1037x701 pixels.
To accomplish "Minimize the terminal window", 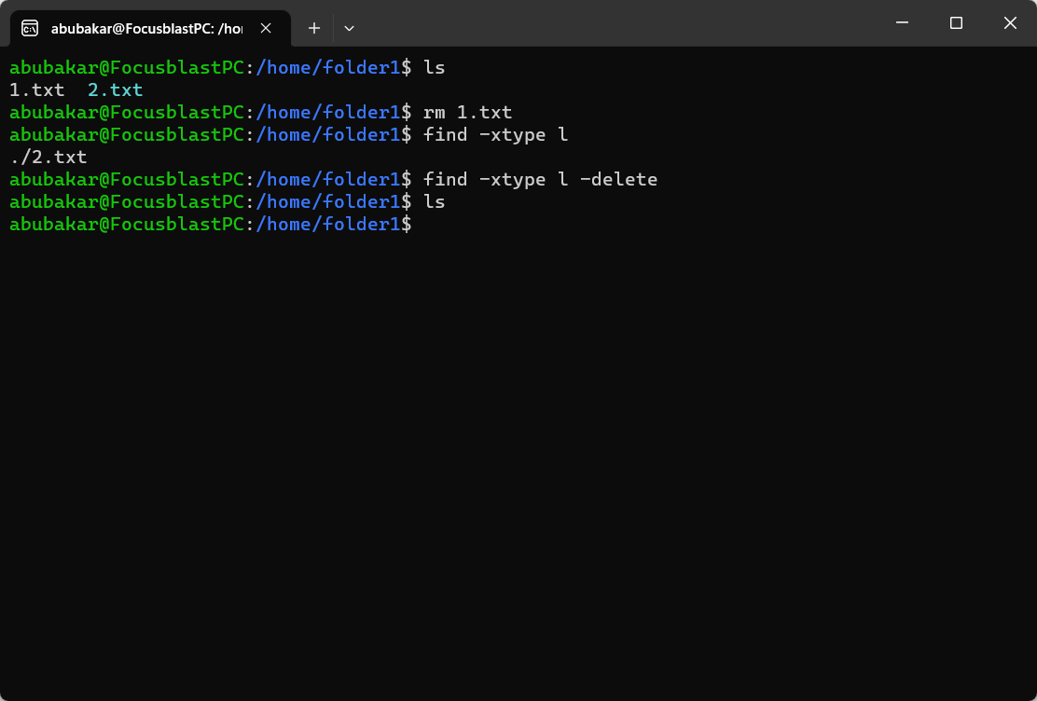I will pos(902,23).
